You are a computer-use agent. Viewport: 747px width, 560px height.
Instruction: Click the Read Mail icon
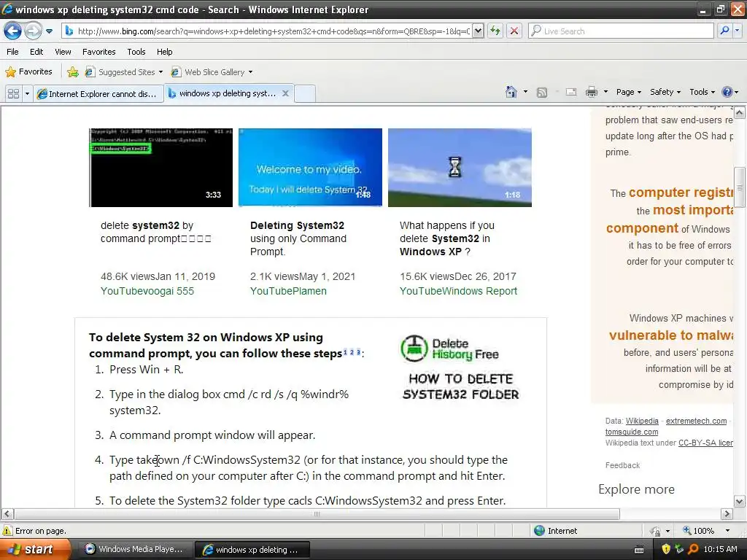click(x=570, y=92)
